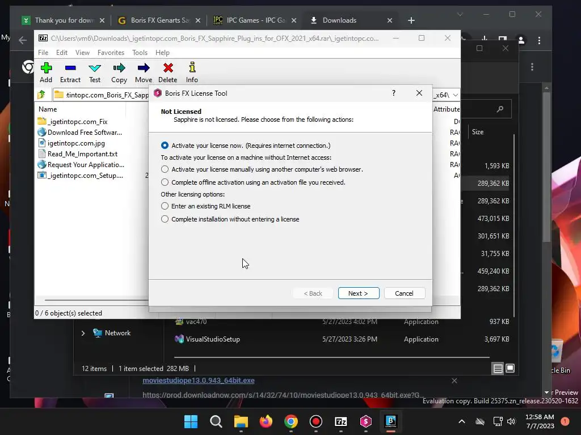Dismiss moviestudiope download entry X

454,381
